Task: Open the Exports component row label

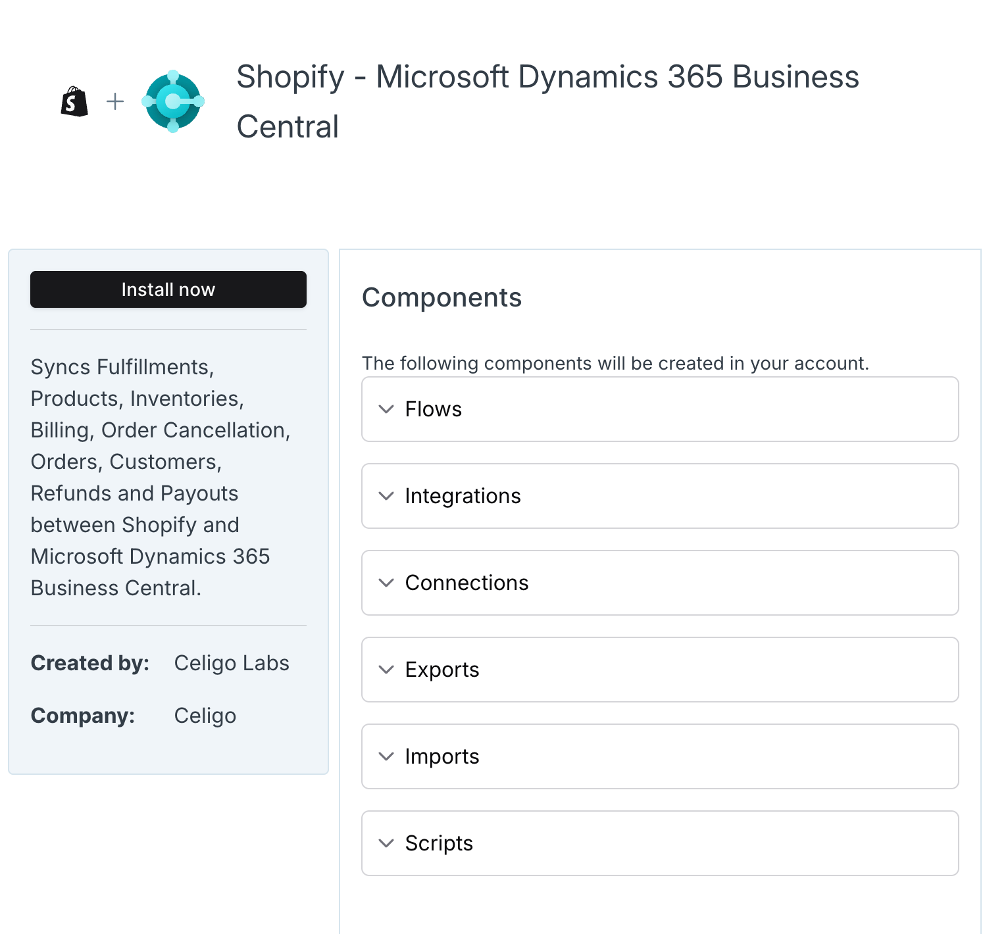Action: pyautogui.click(x=442, y=670)
